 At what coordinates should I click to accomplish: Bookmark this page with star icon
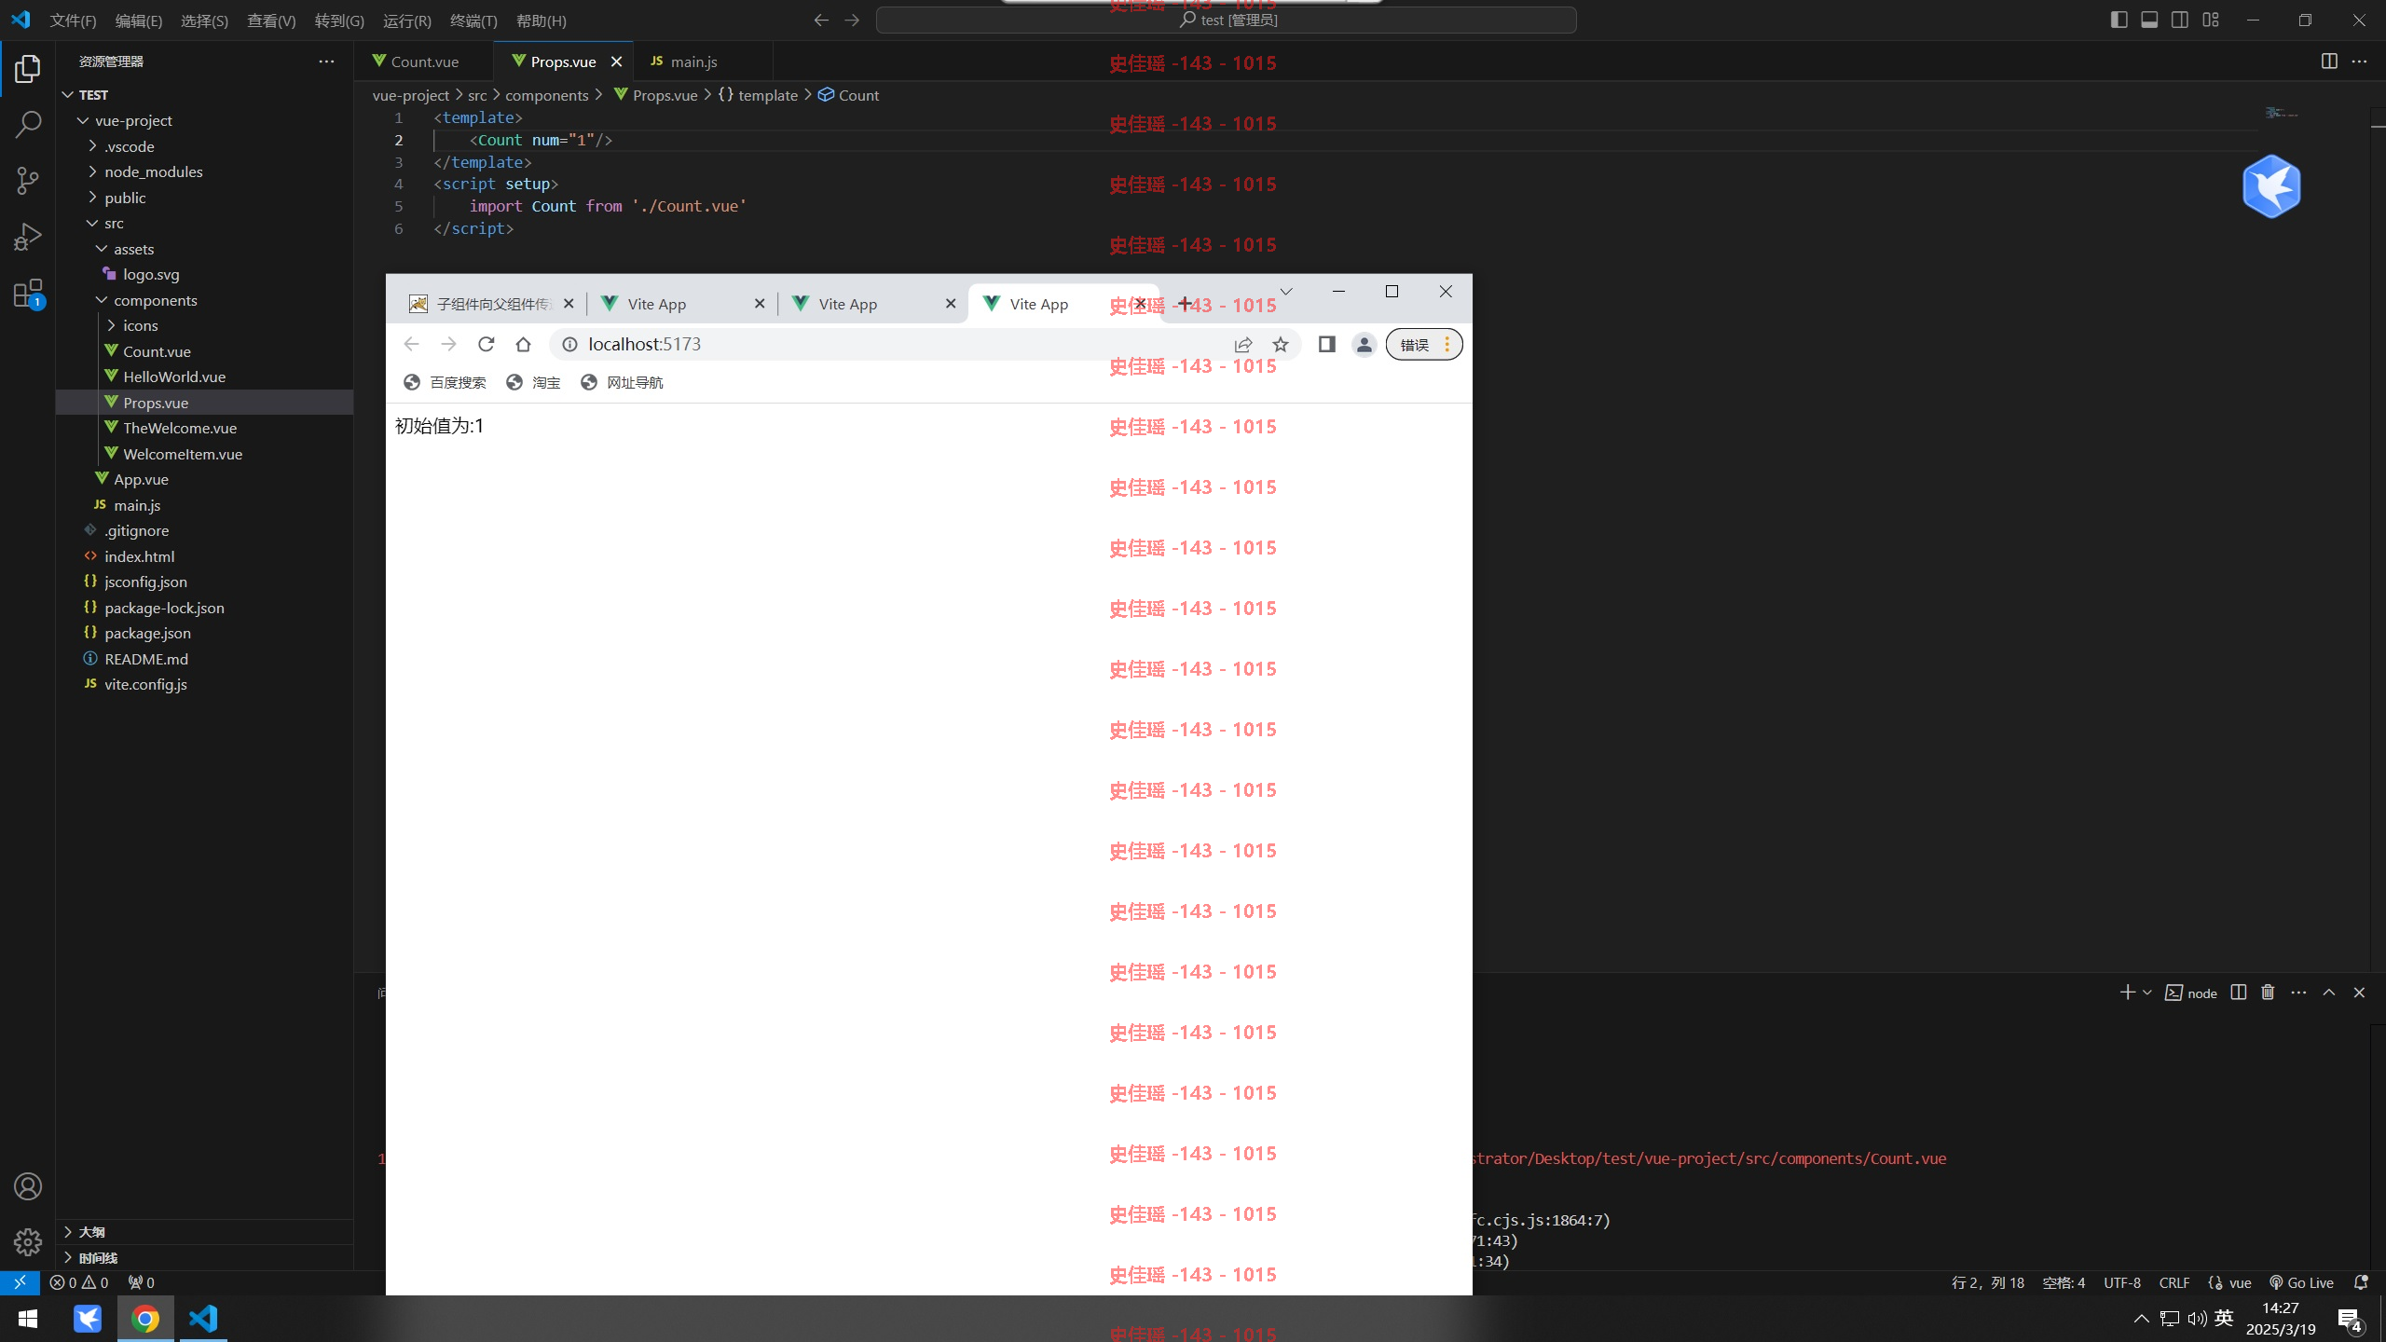pyautogui.click(x=1281, y=345)
